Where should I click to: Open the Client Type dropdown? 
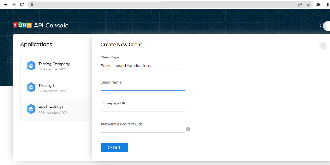click(142, 66)
